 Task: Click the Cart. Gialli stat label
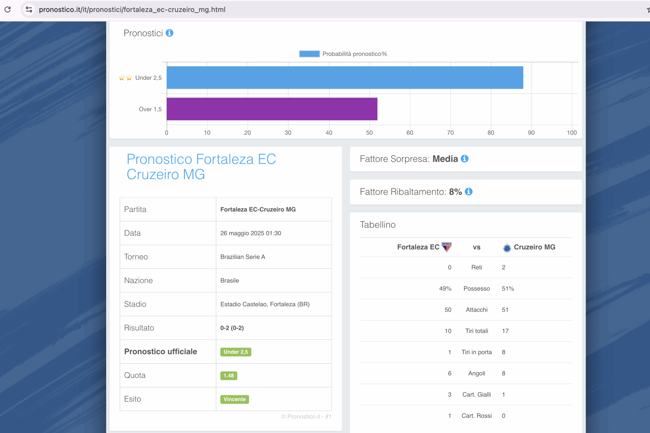[x=477, y=395]
